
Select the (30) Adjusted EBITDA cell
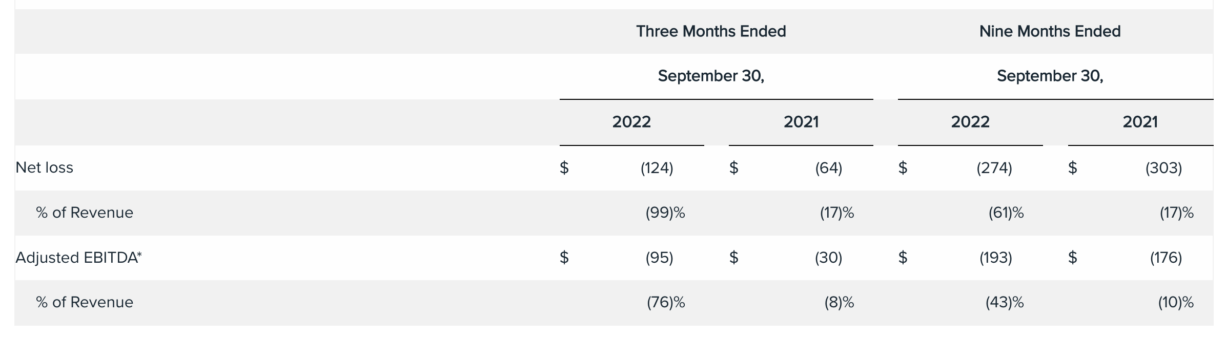[828, 258]
